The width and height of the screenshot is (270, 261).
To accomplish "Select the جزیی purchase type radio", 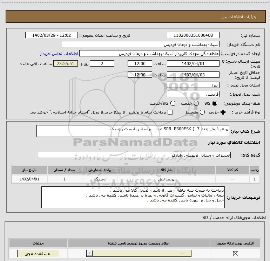I will click(x=223, y=112).
